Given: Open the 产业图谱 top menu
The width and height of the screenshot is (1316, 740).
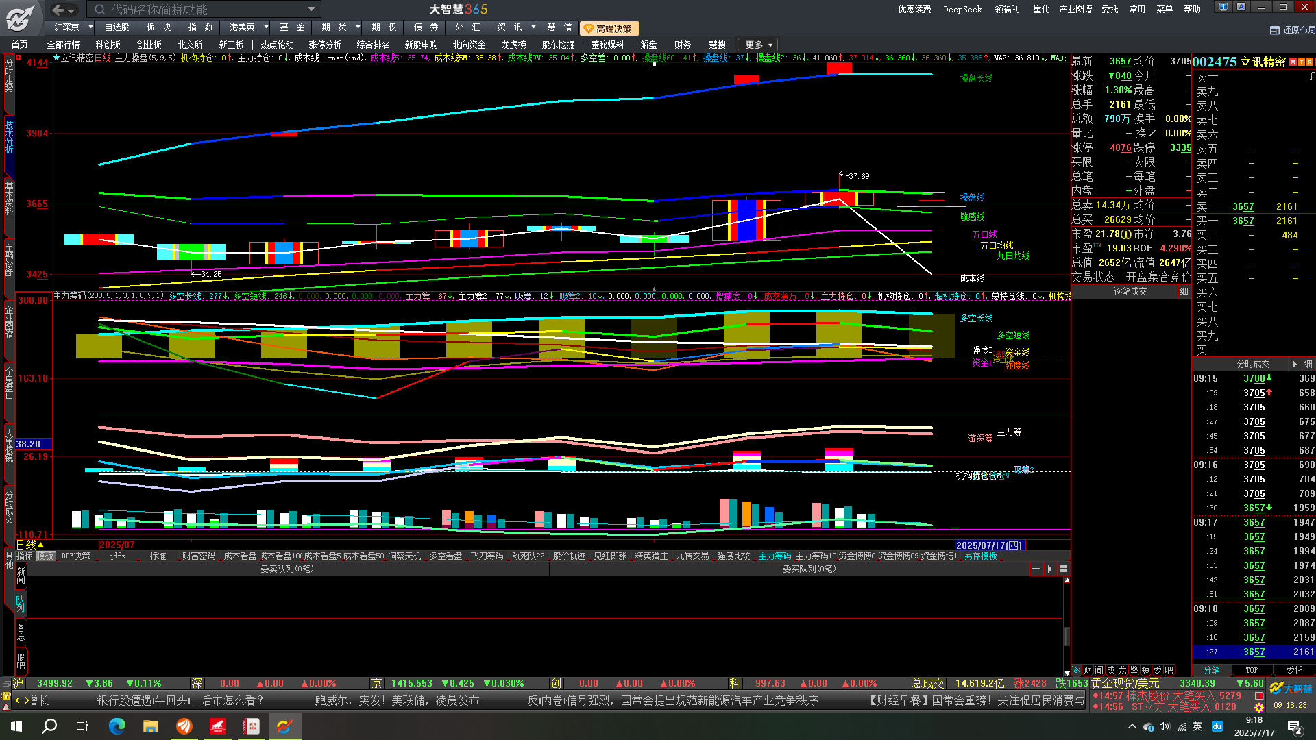Looking at the screenshot, I should 1075,10.
